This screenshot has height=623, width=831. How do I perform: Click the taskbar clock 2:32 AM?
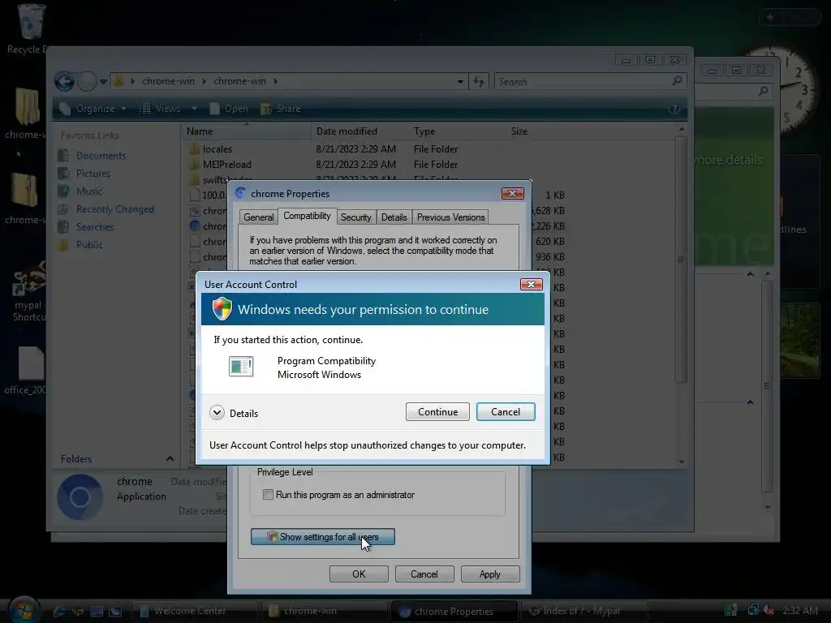click(799, 611)
